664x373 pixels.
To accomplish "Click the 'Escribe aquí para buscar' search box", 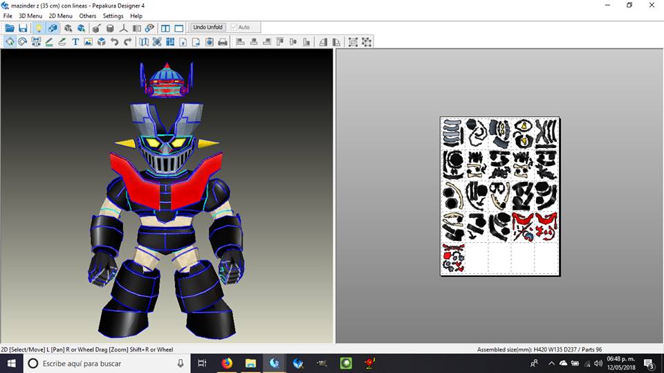I will (x=106, y=363).
